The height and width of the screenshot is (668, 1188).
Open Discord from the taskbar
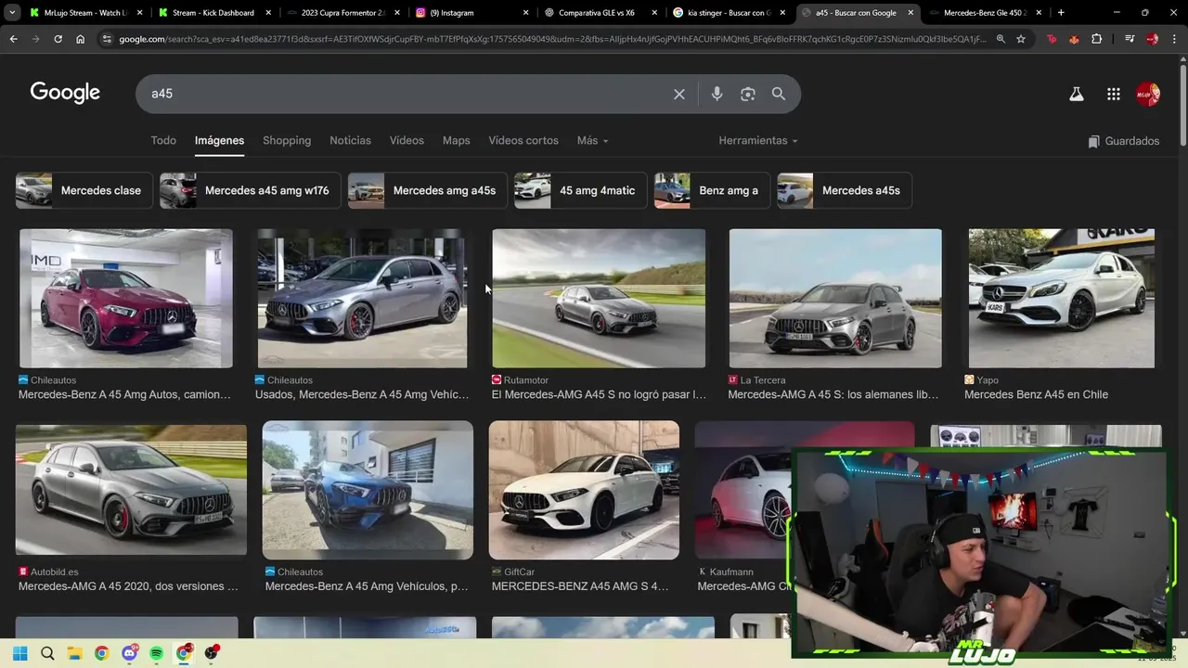pyautogui.click(x=129, y=653)
